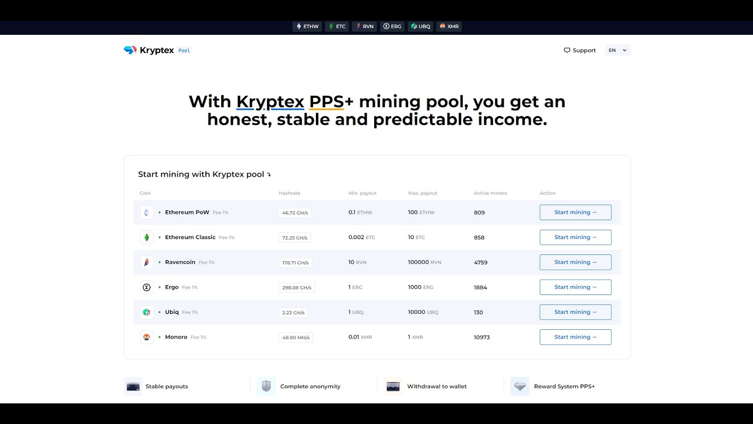
Task: Open the ETC coin chip in top bar
Action: tap(338, 26)
